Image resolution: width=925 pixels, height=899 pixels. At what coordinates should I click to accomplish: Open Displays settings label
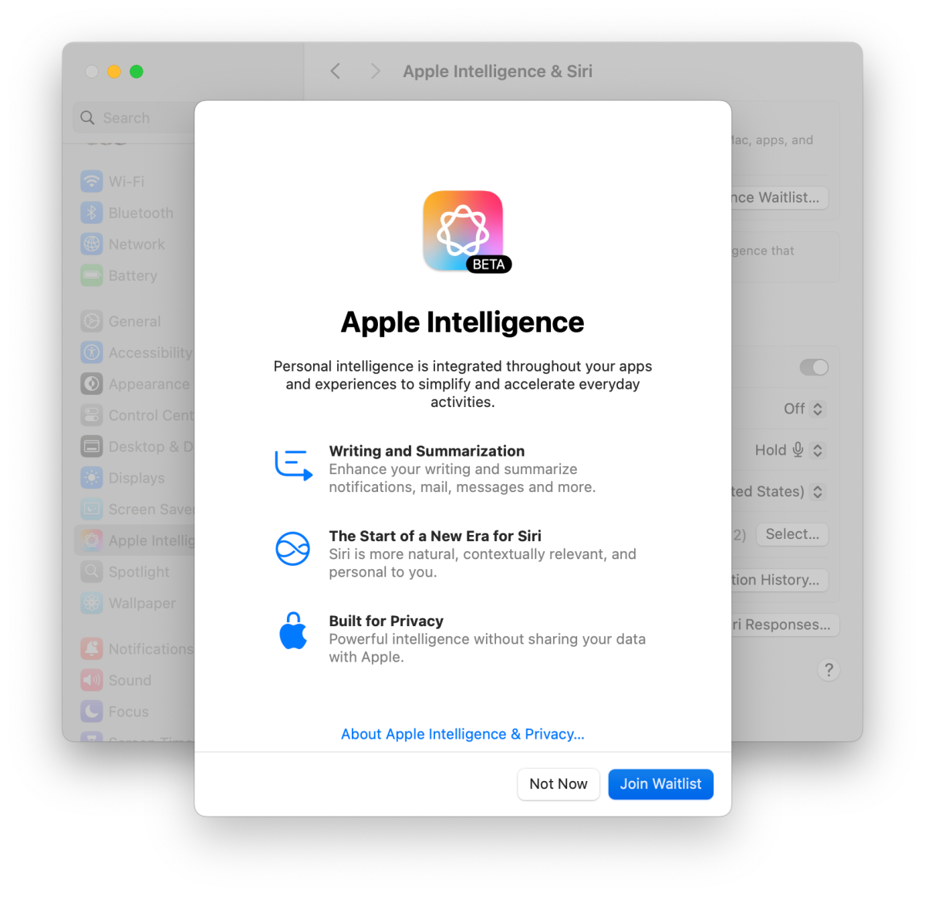tap(137, 477)
